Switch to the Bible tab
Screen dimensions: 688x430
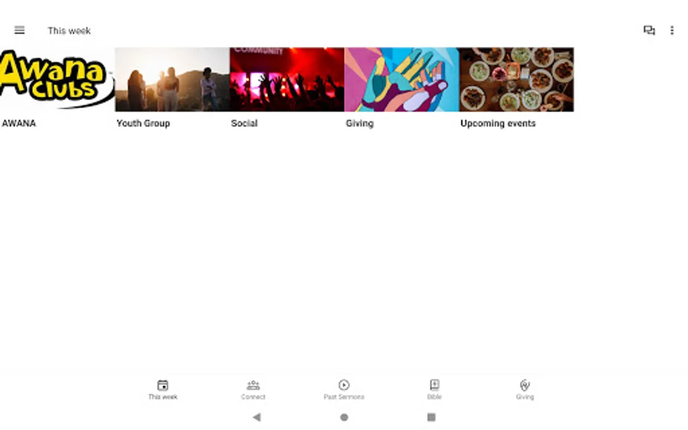pyautogui.click(x=434, y=389)
